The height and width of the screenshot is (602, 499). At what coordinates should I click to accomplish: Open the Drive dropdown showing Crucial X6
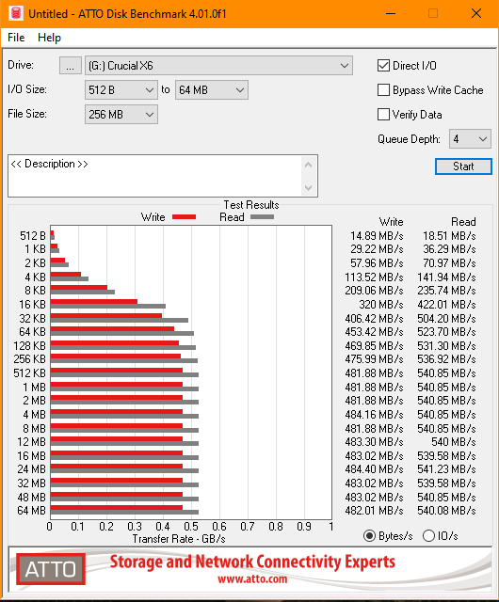[x=218, y=66]
